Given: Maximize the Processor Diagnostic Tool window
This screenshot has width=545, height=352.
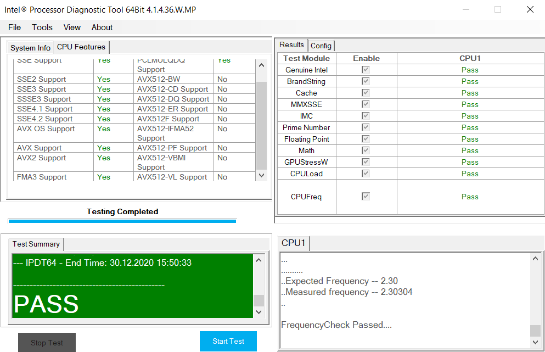Looking at the screenshot, I should pyautogui.click(x=498, y=9).
